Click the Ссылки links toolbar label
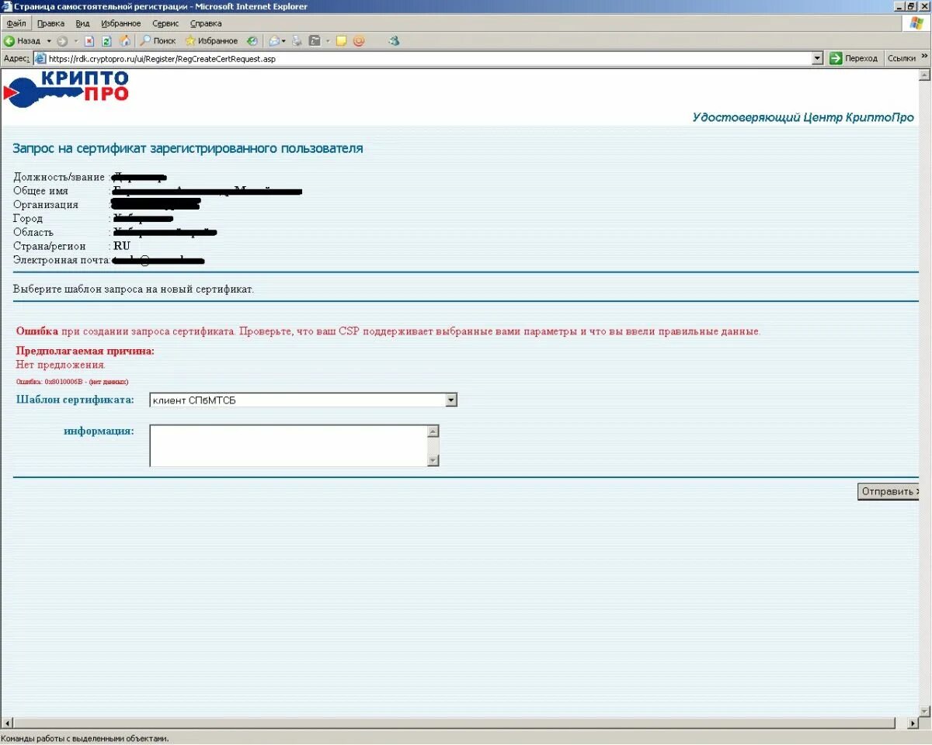932x745 pixels. [x=901, y=58]
